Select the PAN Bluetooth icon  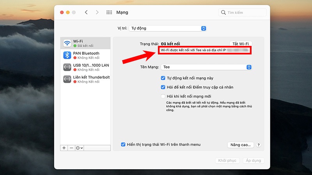[x=67, y=55]
